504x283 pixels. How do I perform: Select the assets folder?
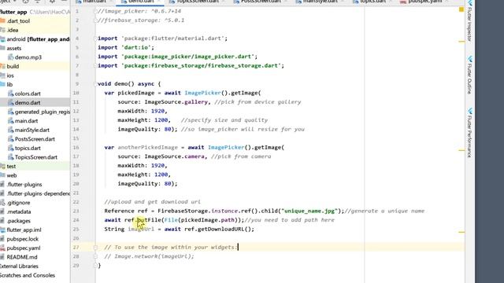14,48
